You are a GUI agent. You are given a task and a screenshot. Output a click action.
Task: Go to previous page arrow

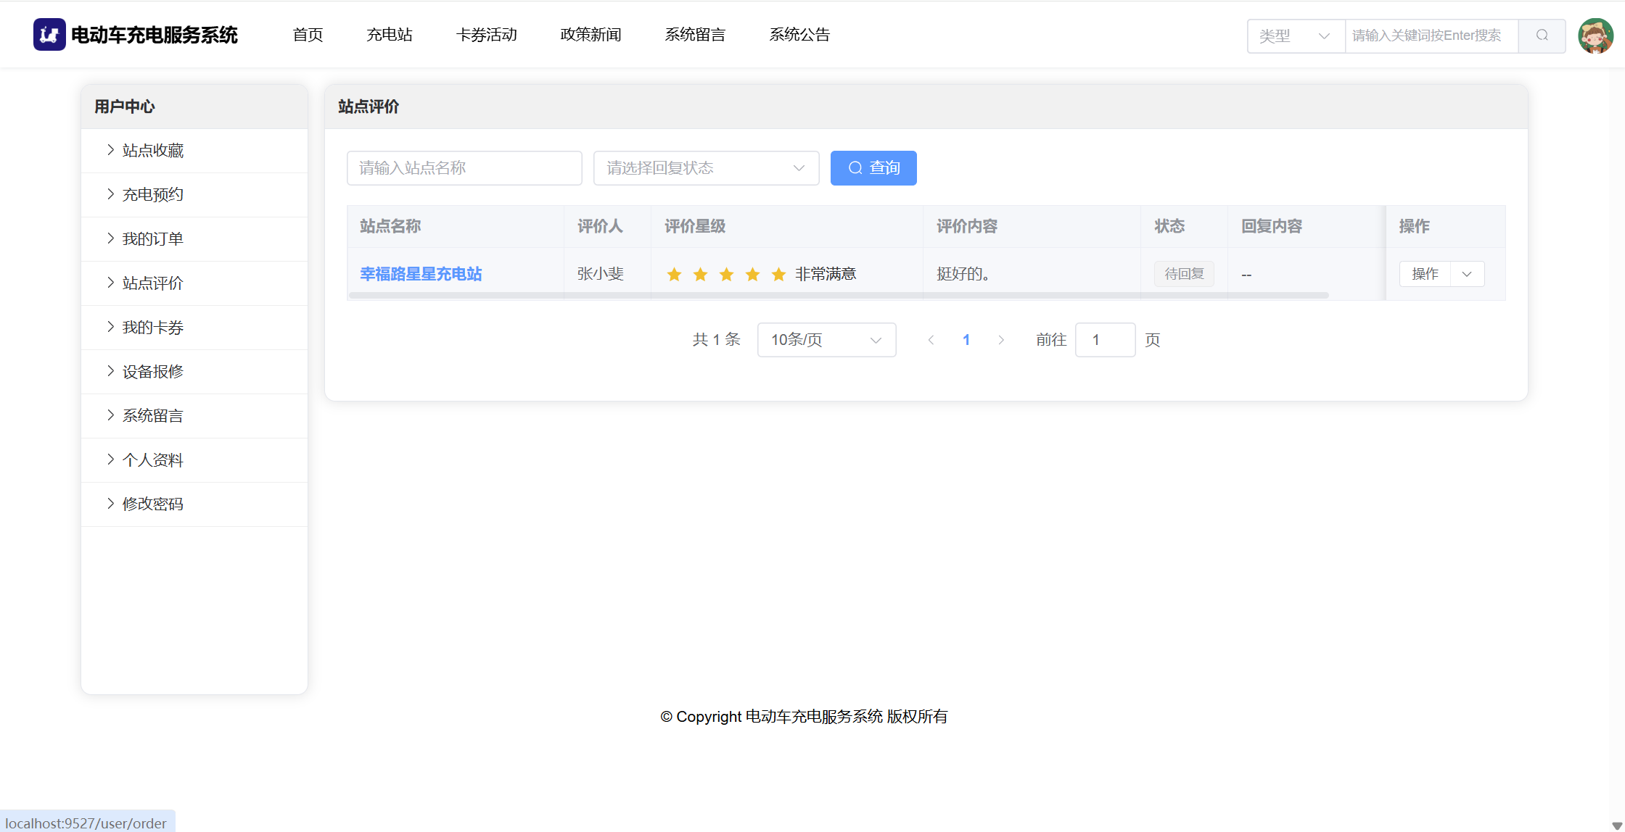931,340
